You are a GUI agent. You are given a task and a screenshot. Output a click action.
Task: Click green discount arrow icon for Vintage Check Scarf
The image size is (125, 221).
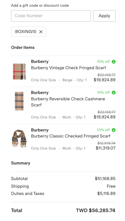[114, 62]
